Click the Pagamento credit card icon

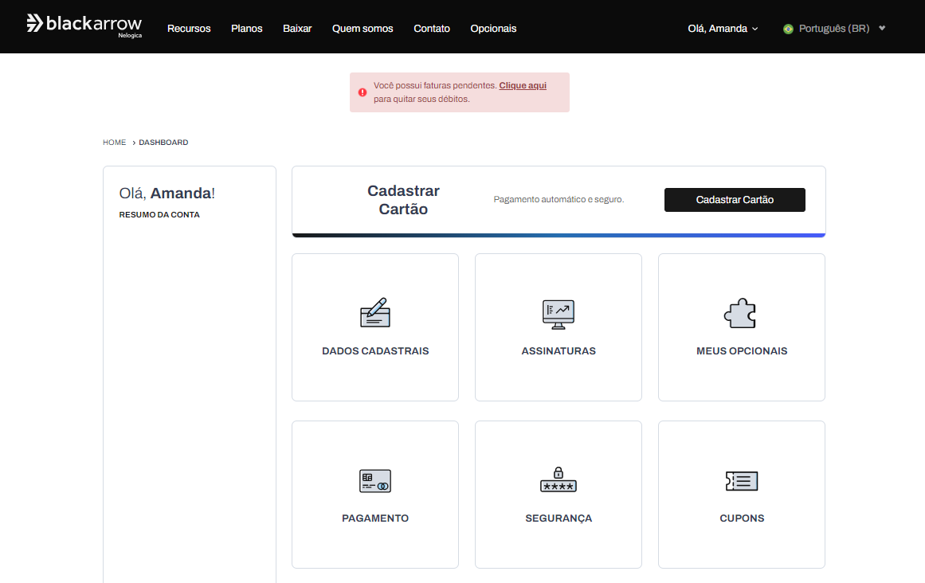tap(374, 481)
